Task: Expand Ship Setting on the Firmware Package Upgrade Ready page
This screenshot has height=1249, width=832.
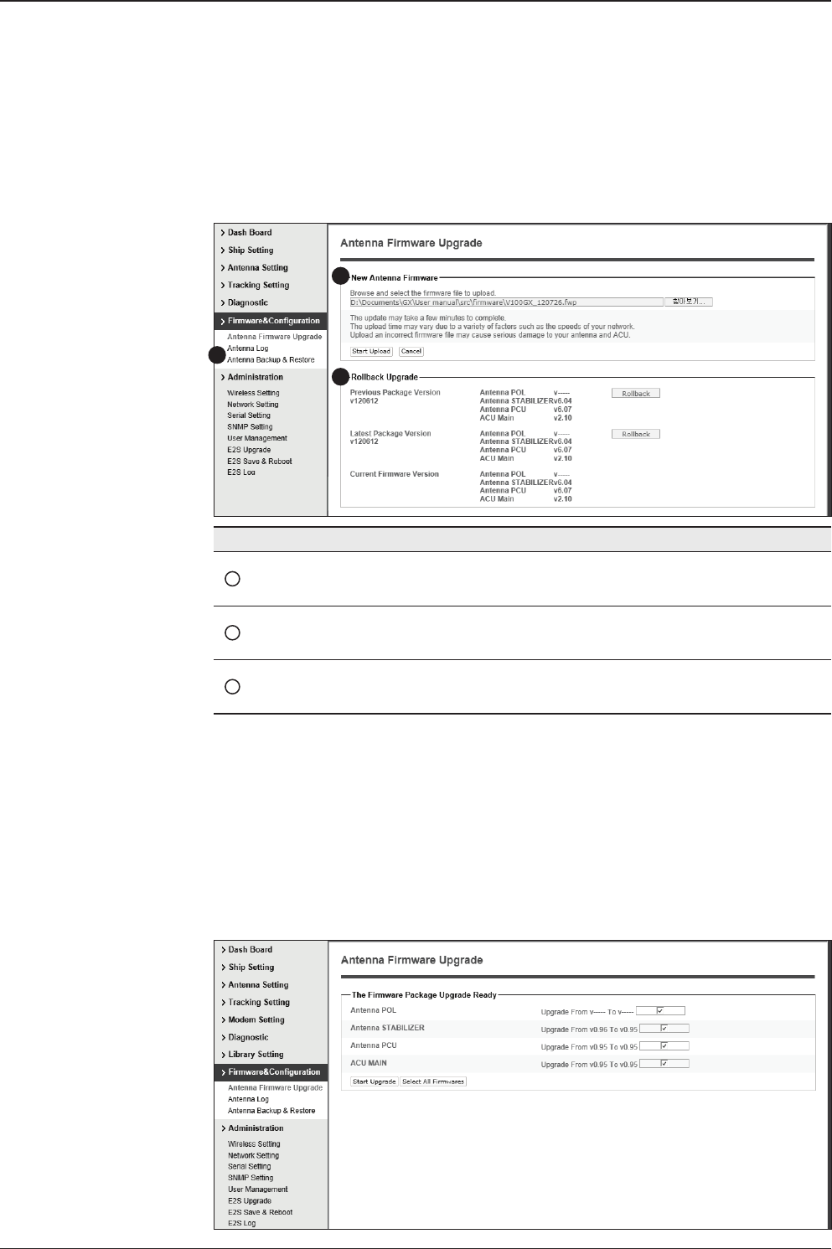Action: click(251, 968)
